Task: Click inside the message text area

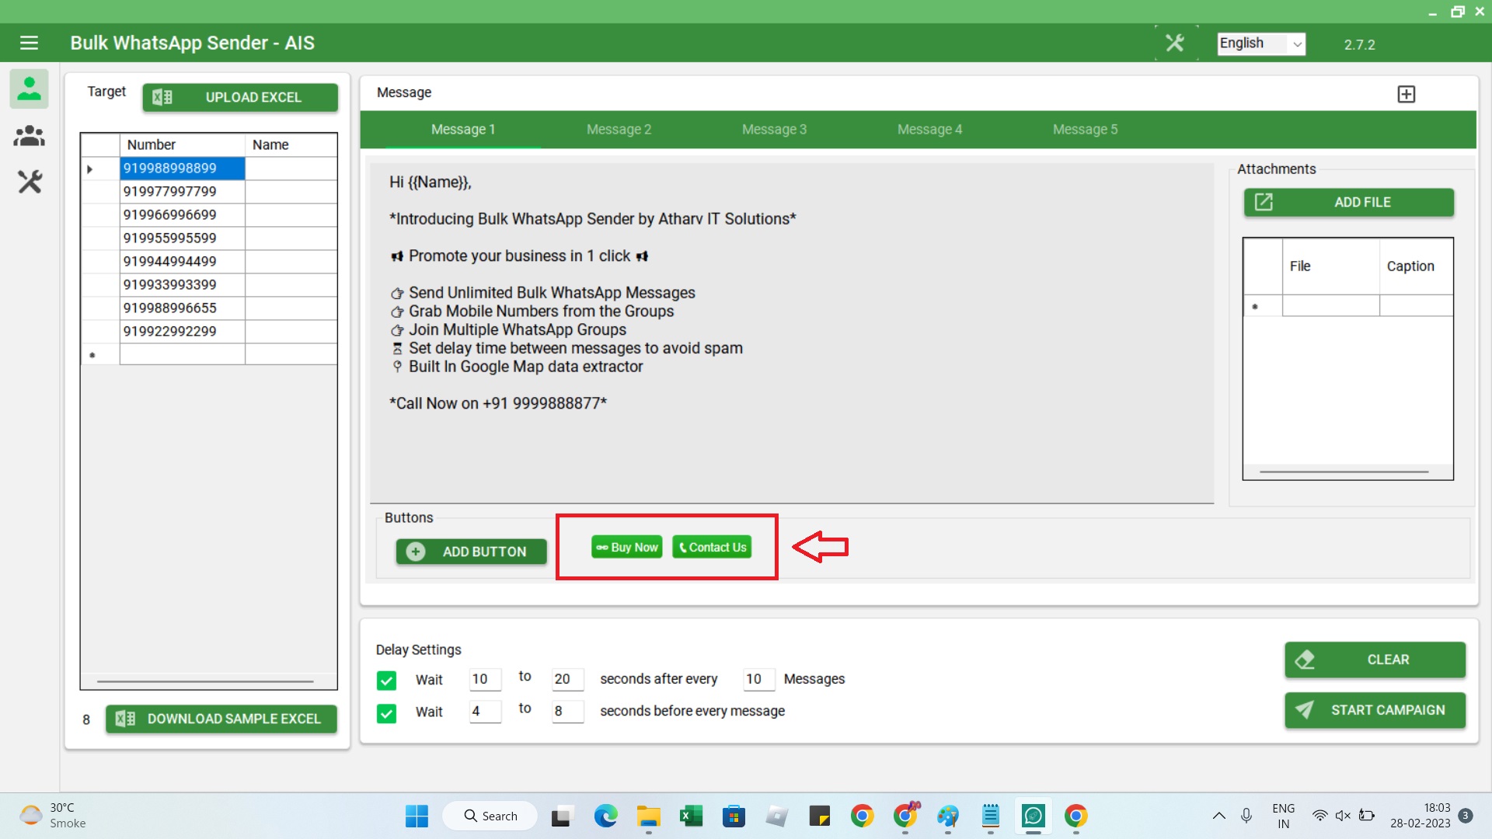Action: (791, 332)
